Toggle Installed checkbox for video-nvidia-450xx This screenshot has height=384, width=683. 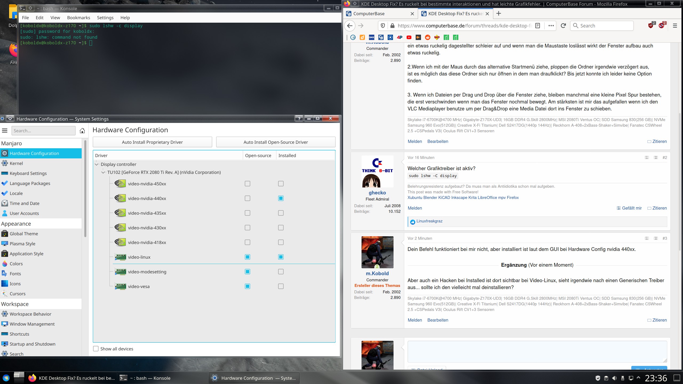click(281, 184)
